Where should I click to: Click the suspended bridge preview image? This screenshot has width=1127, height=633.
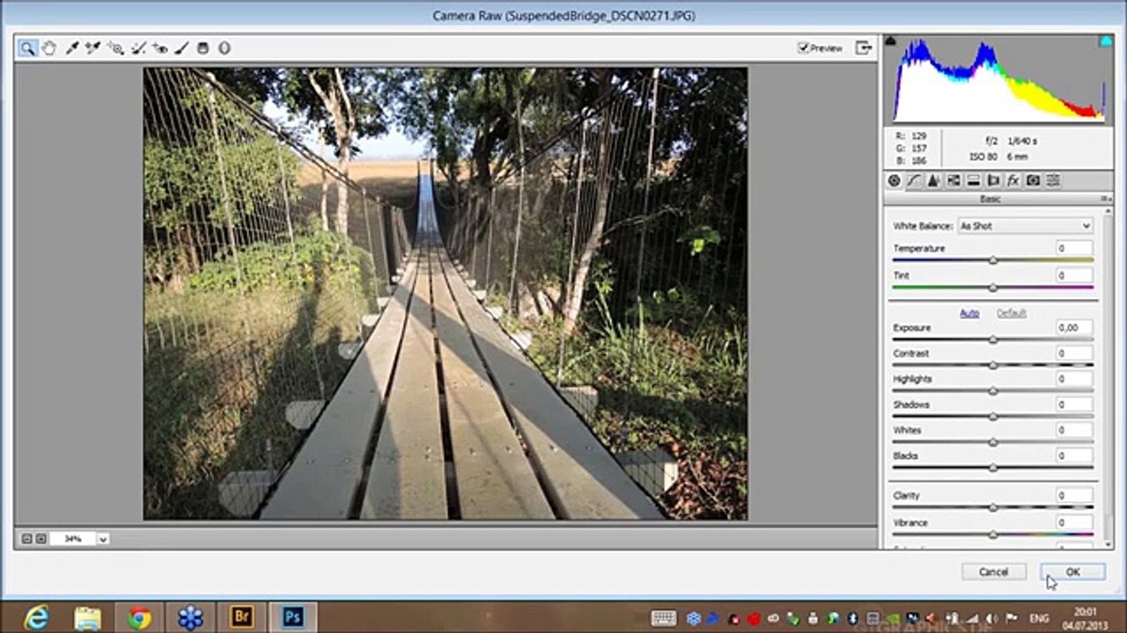[x=446, y=294]
